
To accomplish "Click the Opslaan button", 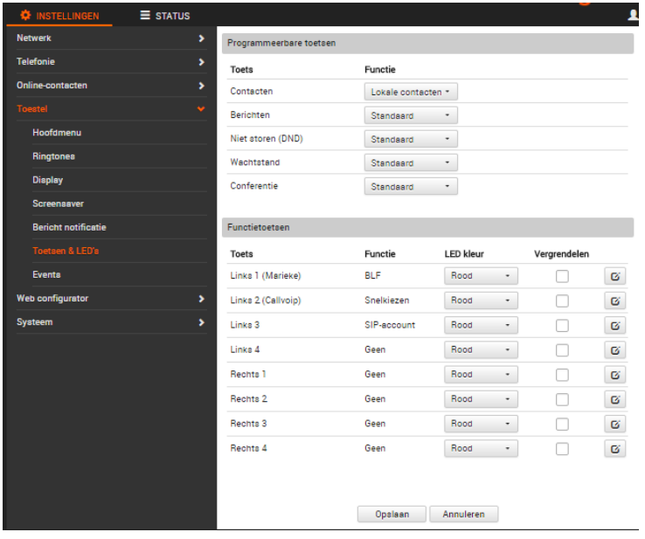I will (393, 516).
